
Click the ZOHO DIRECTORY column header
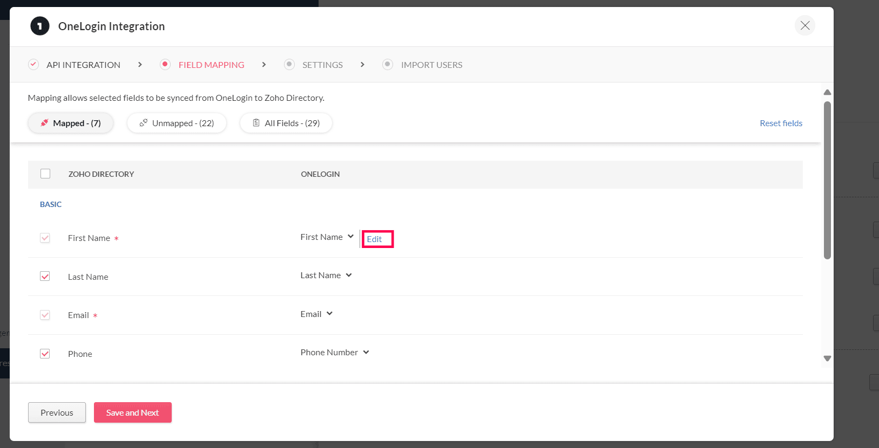101,174
